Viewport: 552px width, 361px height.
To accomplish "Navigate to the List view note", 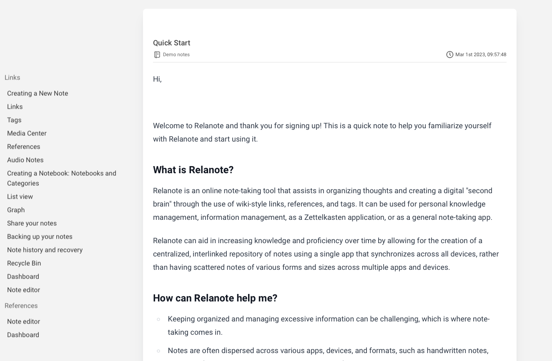I will tap(20, 197).
